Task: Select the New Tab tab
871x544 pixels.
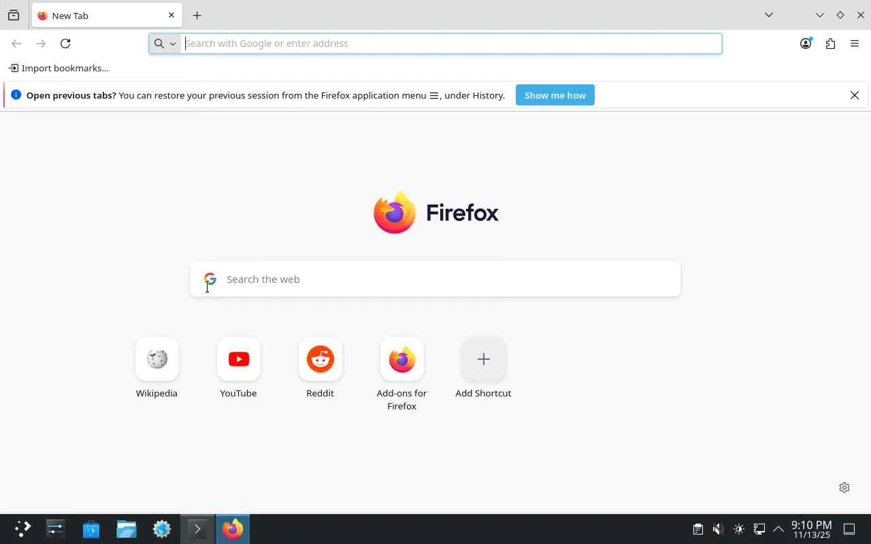Action: point(107,15)
